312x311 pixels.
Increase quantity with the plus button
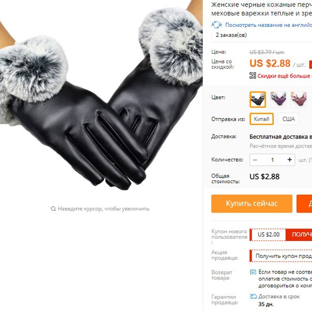tap(290, 159)
